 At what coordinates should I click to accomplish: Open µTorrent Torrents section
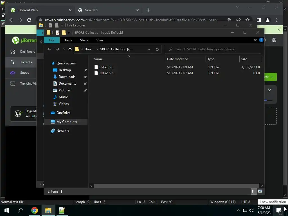pos(21,62)
